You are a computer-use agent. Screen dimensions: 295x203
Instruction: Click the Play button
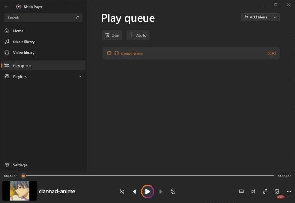click(x=147, y=192)
